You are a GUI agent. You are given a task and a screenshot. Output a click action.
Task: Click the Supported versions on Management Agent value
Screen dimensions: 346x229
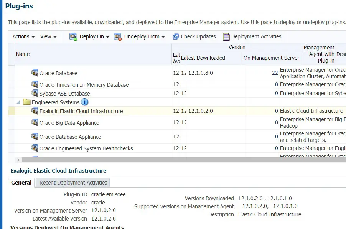tap(270, 206)
